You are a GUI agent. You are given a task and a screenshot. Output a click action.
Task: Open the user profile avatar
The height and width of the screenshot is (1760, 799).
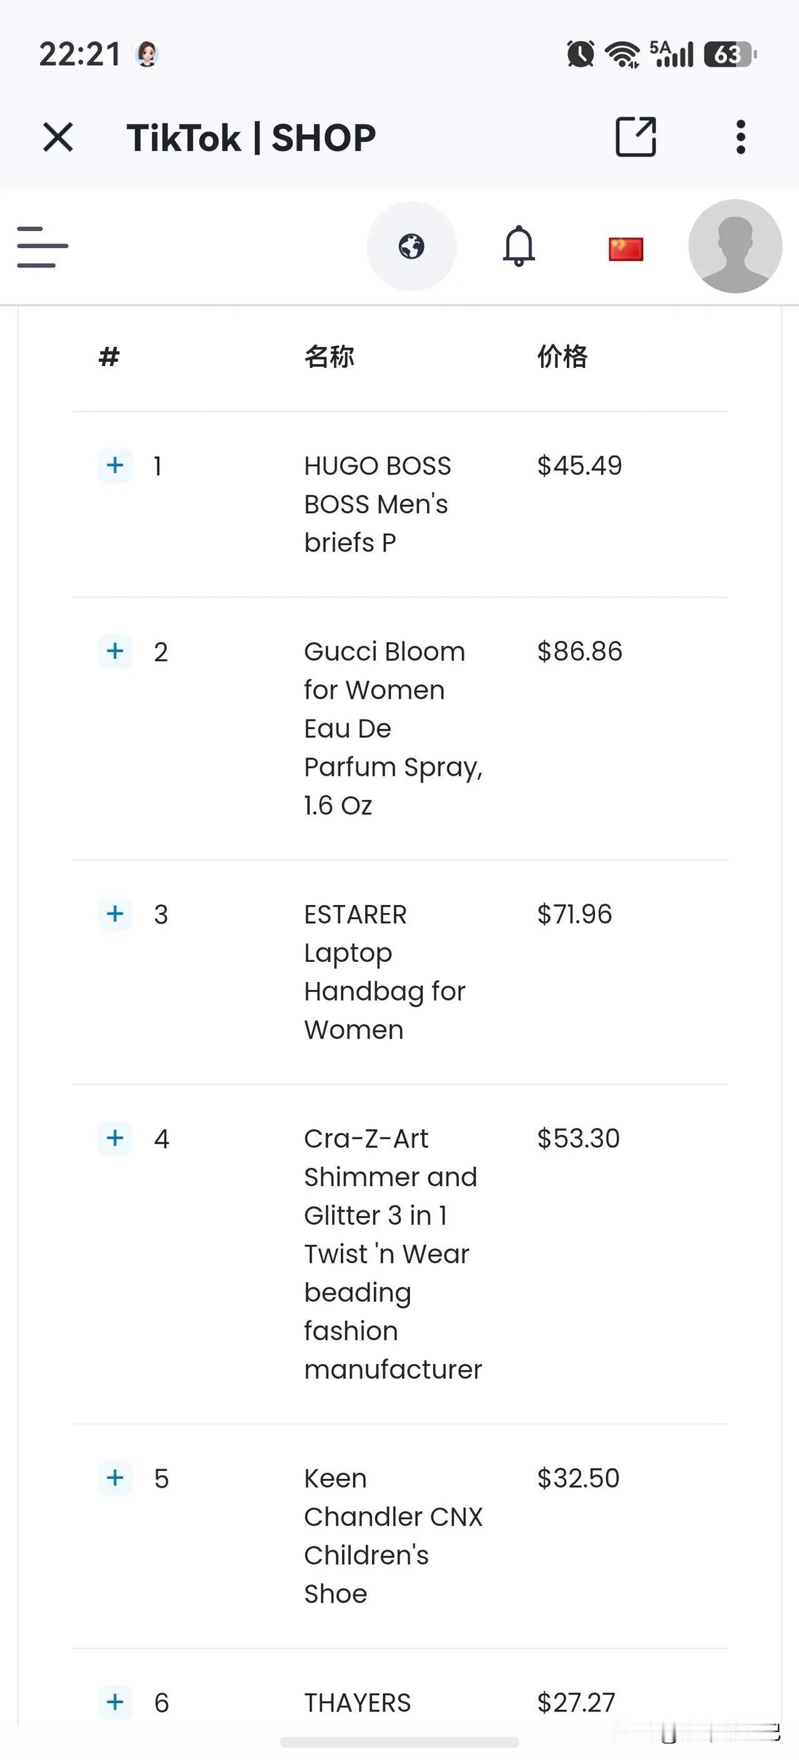[735, 246]
